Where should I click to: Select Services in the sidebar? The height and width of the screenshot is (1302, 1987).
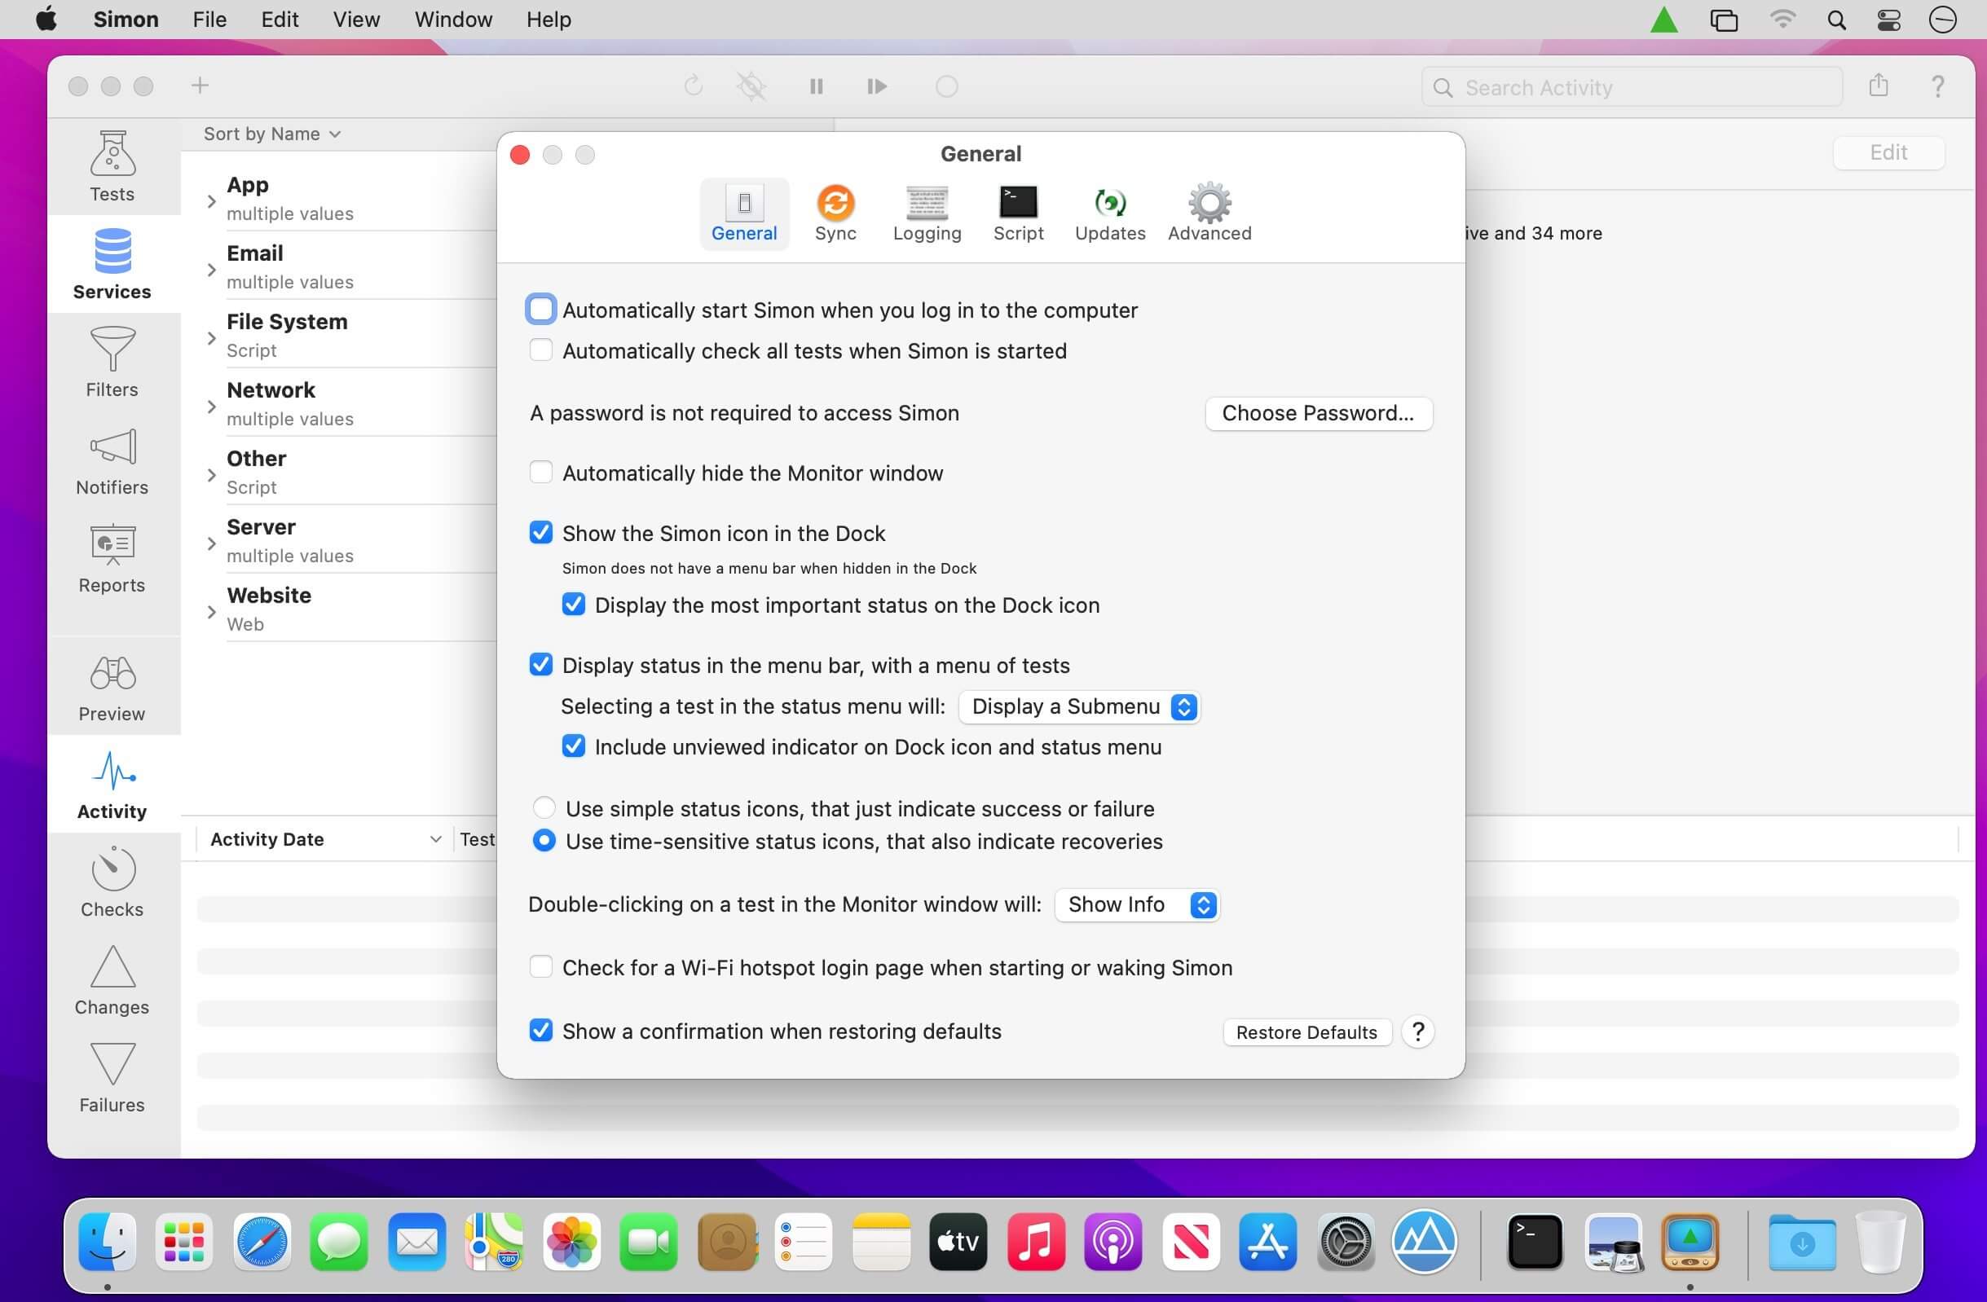112,264
